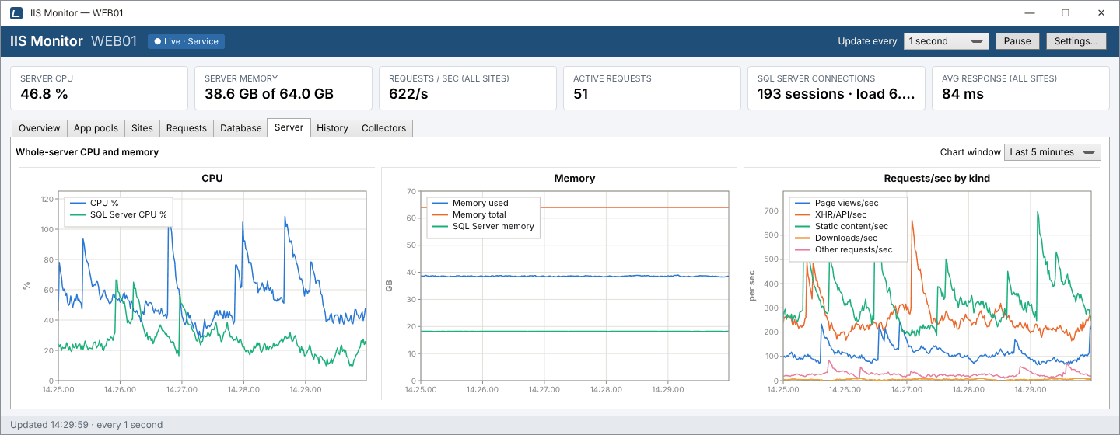Click the Page views/sec legend entry
The image size is (1120, 435).
coord(836,203)
